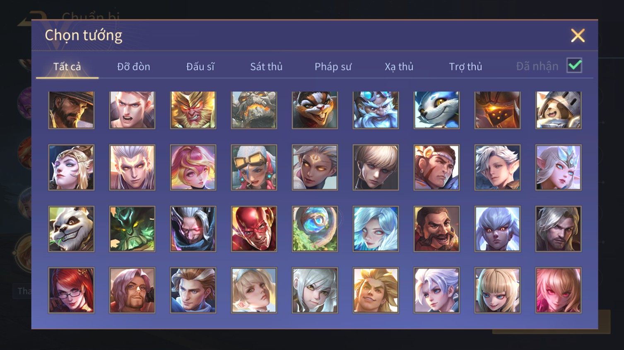
Task: Switch to the Đỡ đòn tab
Action: (x=133, y=66)
